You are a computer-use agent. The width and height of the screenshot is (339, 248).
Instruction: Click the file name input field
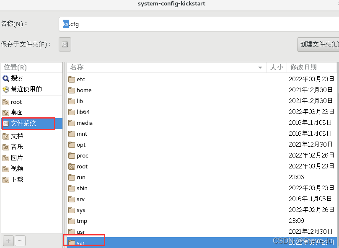(x=199, y=24)
